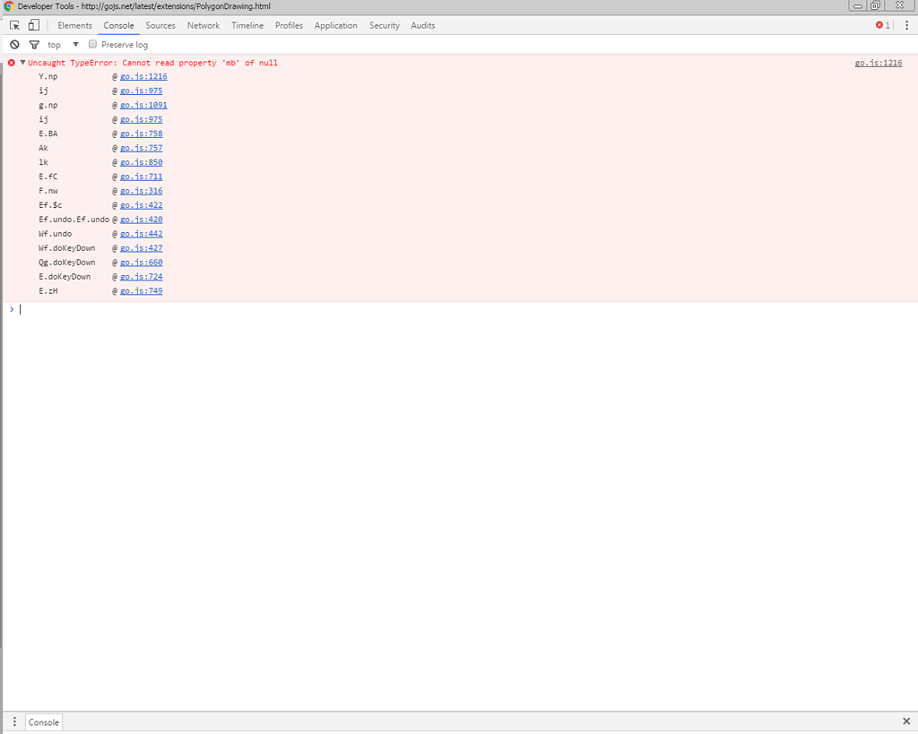Screen dimensions: 918x734
Task: Select the Console drawer tab at bottom
Action: [43, 721]
